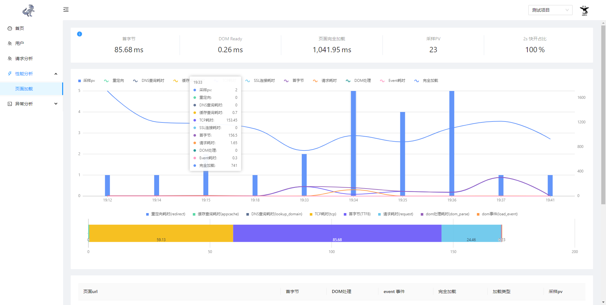The width and height of the screenshot is (606, 305).
Task: Click the purple TTFB segment 85.68
Action: coord(337,233)
